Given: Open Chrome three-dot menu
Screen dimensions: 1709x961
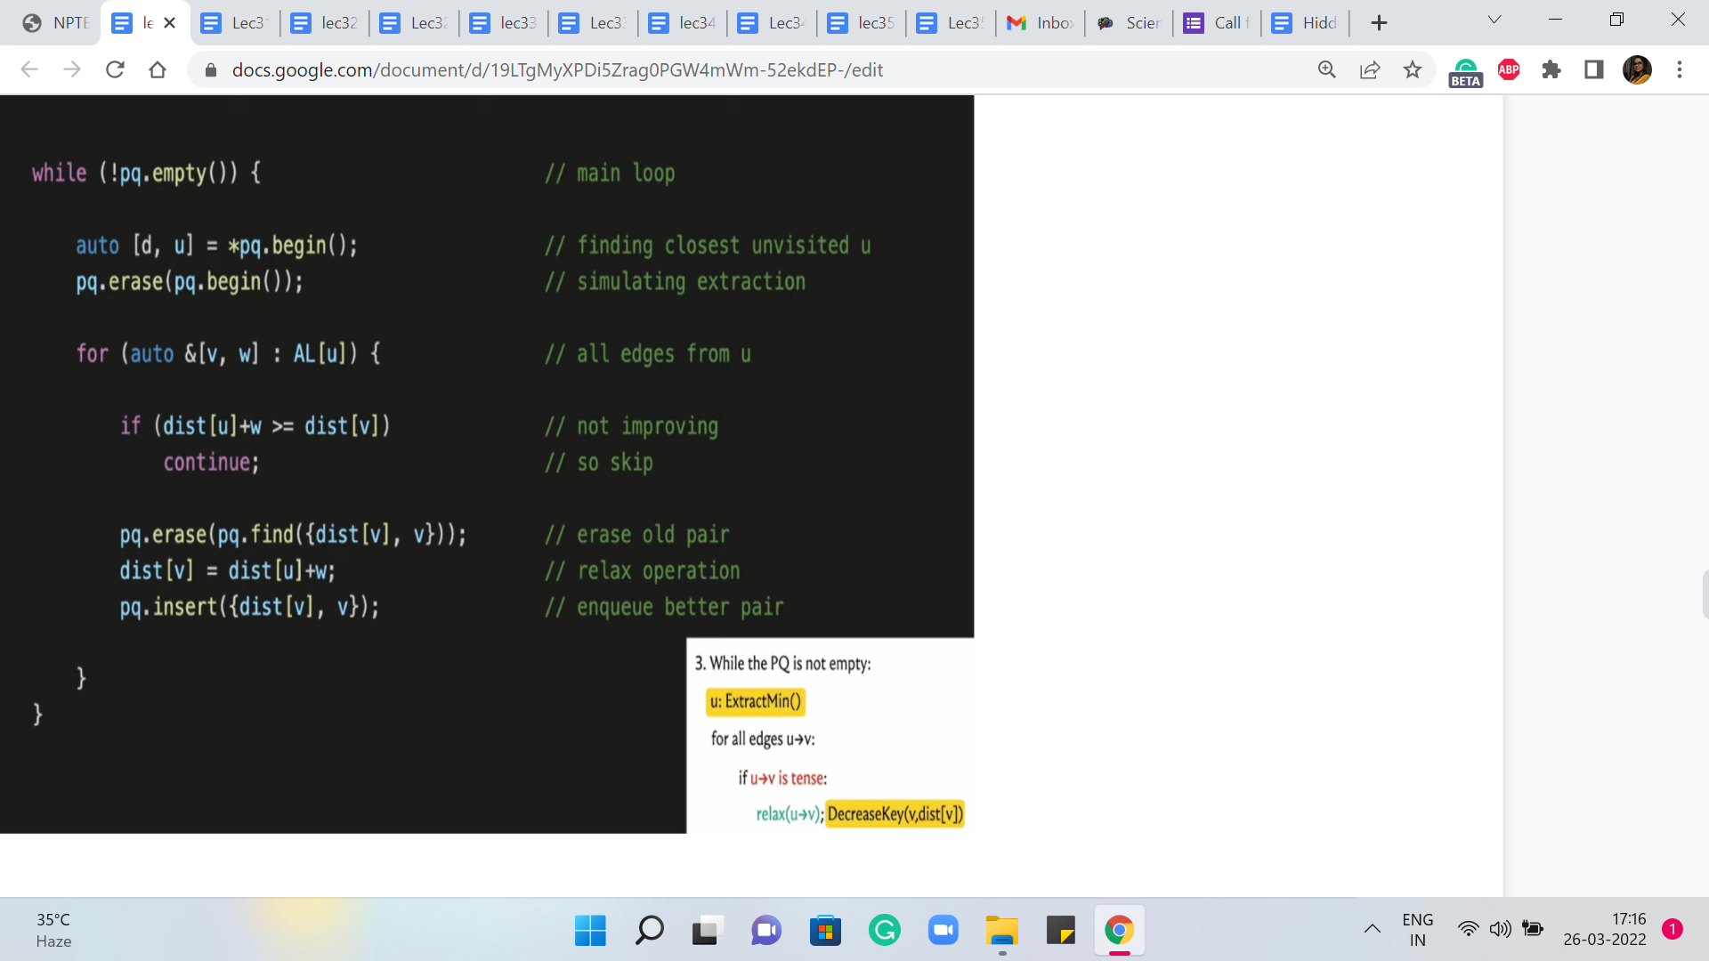Looking at the screenshot, I should [1680, 69].
